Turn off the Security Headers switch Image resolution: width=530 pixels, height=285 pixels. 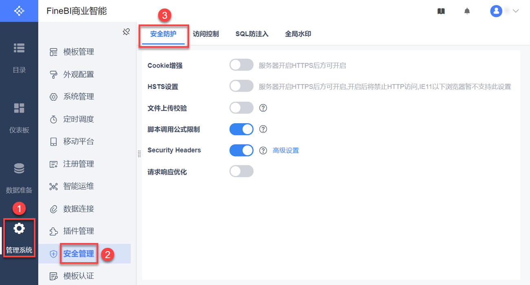tap(241, 150)
